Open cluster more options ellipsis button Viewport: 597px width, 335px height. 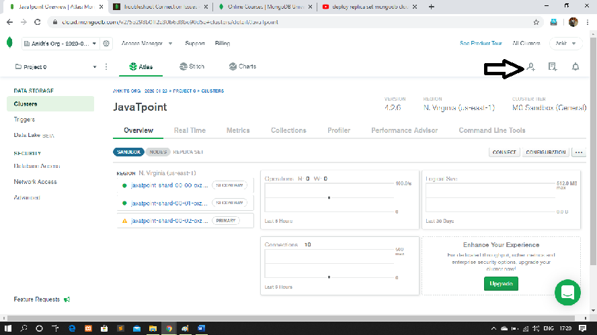[x=579, y=152]
